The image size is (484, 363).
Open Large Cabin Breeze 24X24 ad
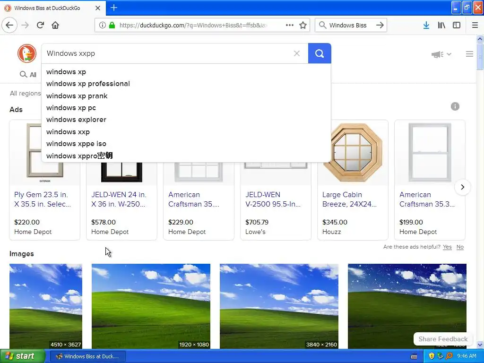(349, 199)
